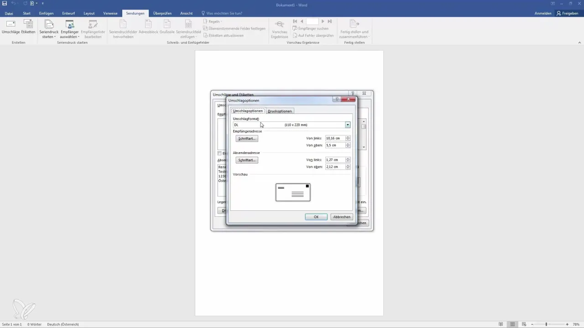Decrease Absenderadresse Von oben value
Screen dimensions: 584x328
coord(348,169)
